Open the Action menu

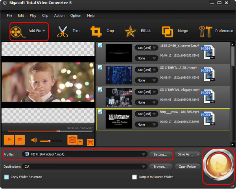pos(59,15)
